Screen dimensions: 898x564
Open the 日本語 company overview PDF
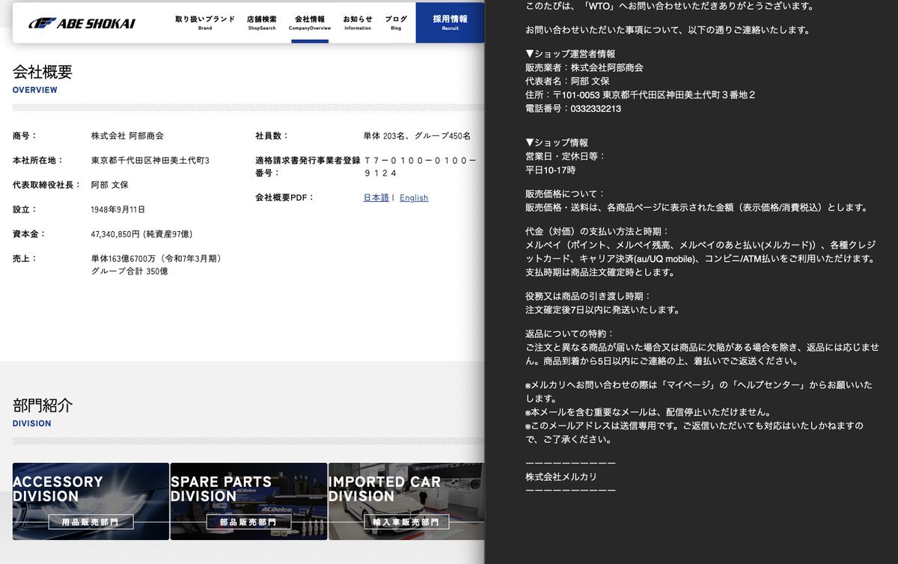pos(376,198)
